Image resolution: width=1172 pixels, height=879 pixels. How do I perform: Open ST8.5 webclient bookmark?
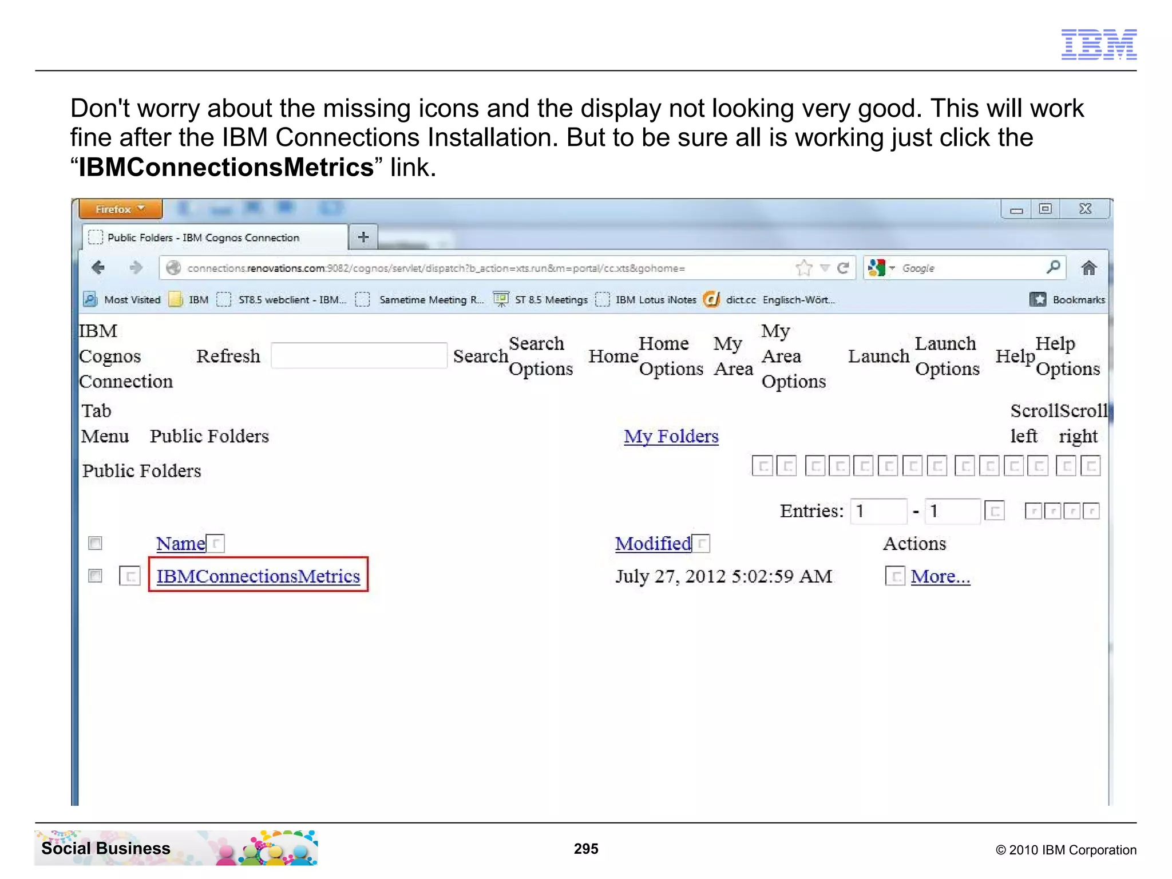point(282,299)
